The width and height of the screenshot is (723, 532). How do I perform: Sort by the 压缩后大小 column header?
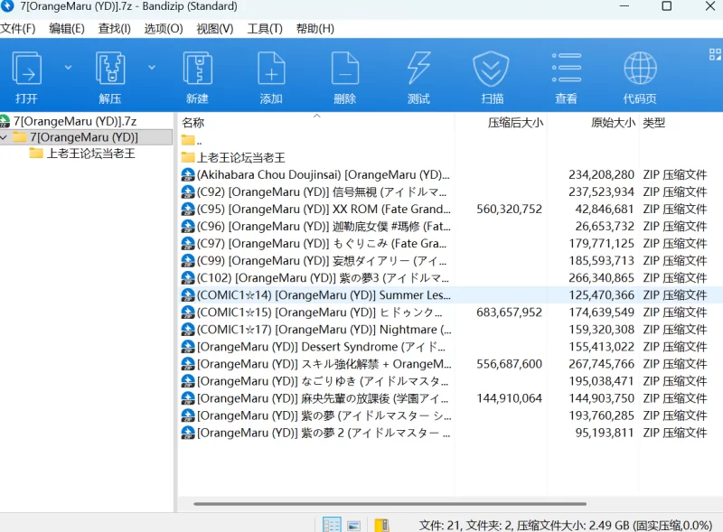[515, 123]
